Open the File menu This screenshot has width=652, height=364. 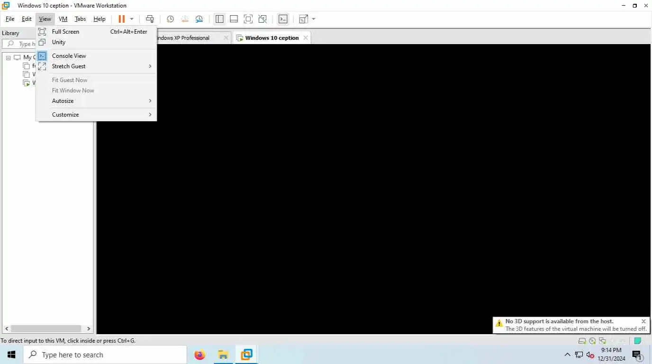(x=10, y=19)
